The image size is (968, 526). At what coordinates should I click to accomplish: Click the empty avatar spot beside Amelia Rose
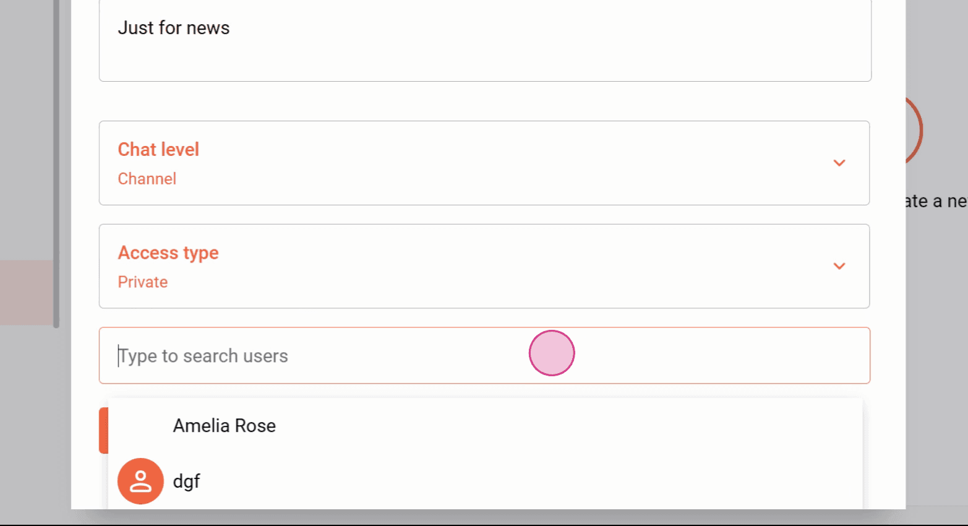[x=140, y=426]
